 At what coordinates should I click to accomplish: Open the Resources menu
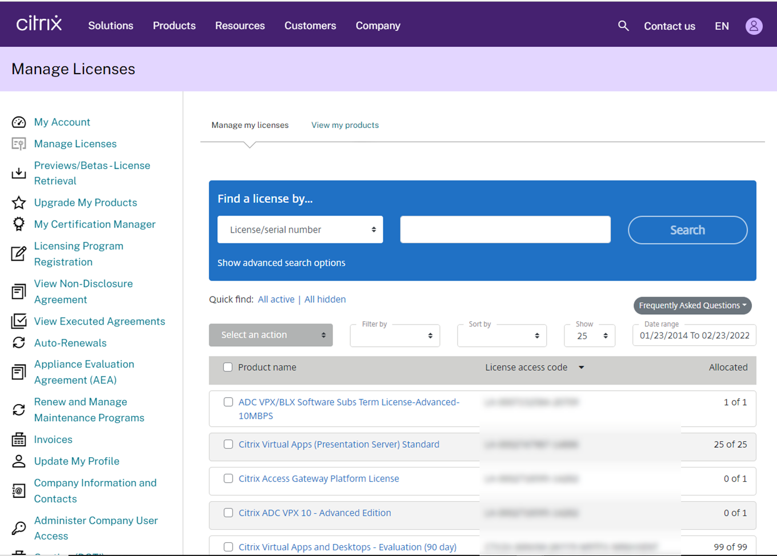tap(240, 26)
